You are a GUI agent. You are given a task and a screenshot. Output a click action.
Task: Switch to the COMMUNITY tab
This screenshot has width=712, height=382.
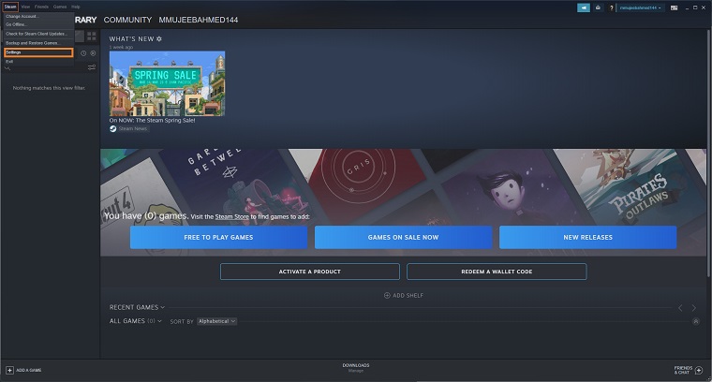click(127, 20)
